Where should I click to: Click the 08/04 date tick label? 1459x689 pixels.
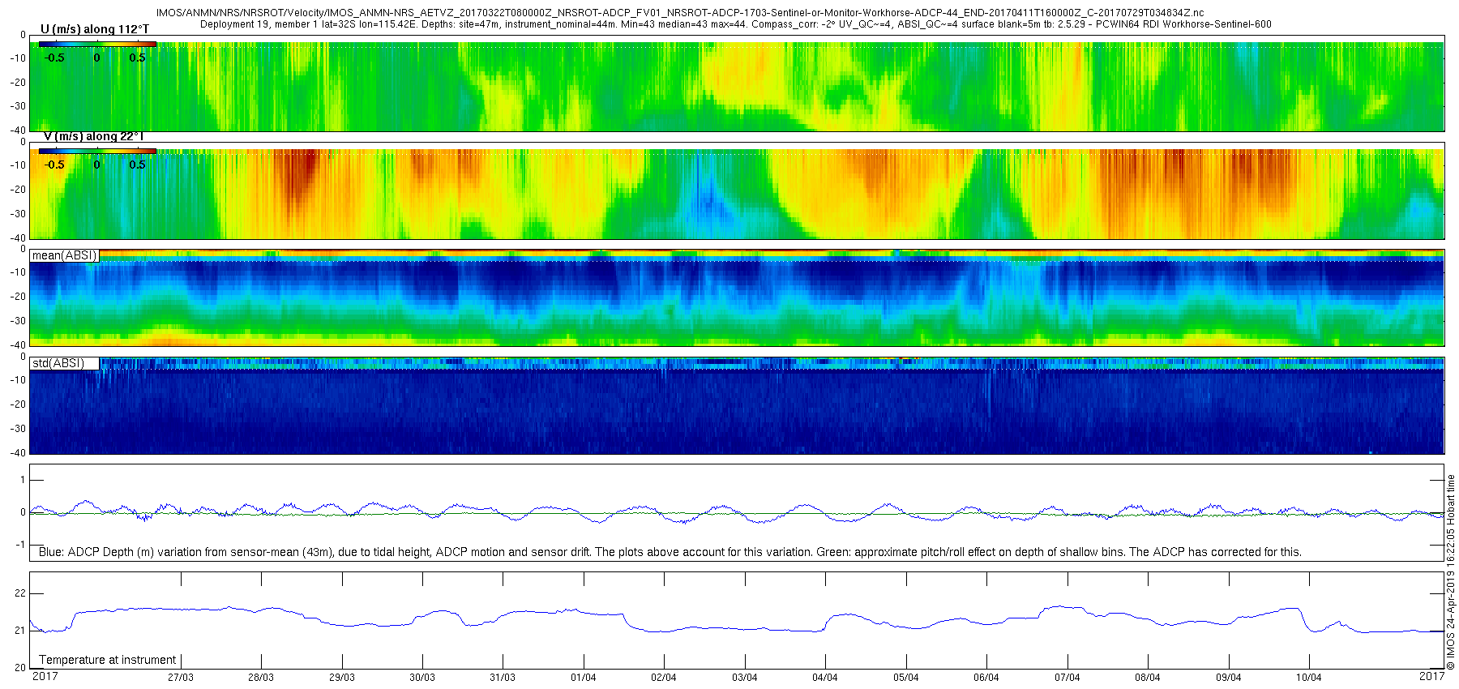point(1148,678)
